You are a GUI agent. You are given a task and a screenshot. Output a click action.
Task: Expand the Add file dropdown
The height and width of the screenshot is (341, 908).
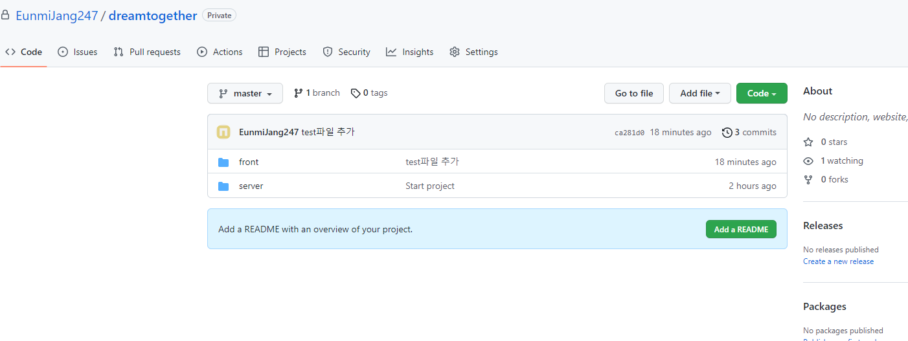point(700,93)
